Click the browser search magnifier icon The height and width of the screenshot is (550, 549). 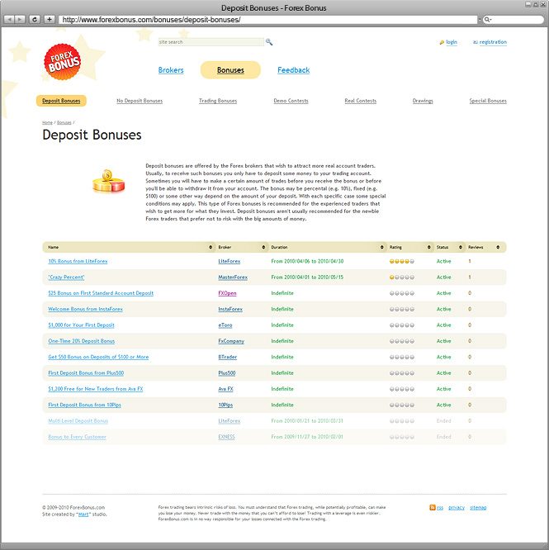coord(487,20)
